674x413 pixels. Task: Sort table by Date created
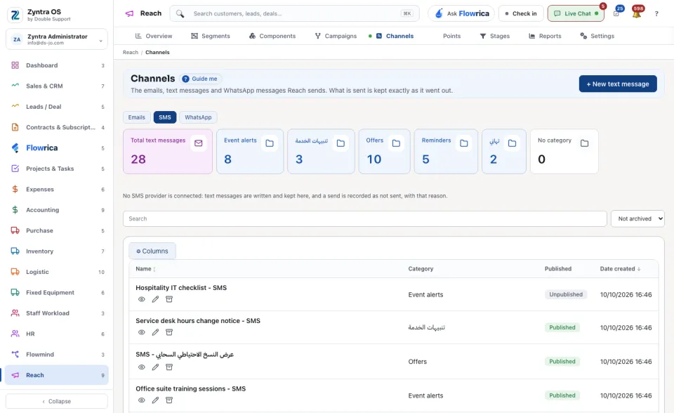click(620, 269)
